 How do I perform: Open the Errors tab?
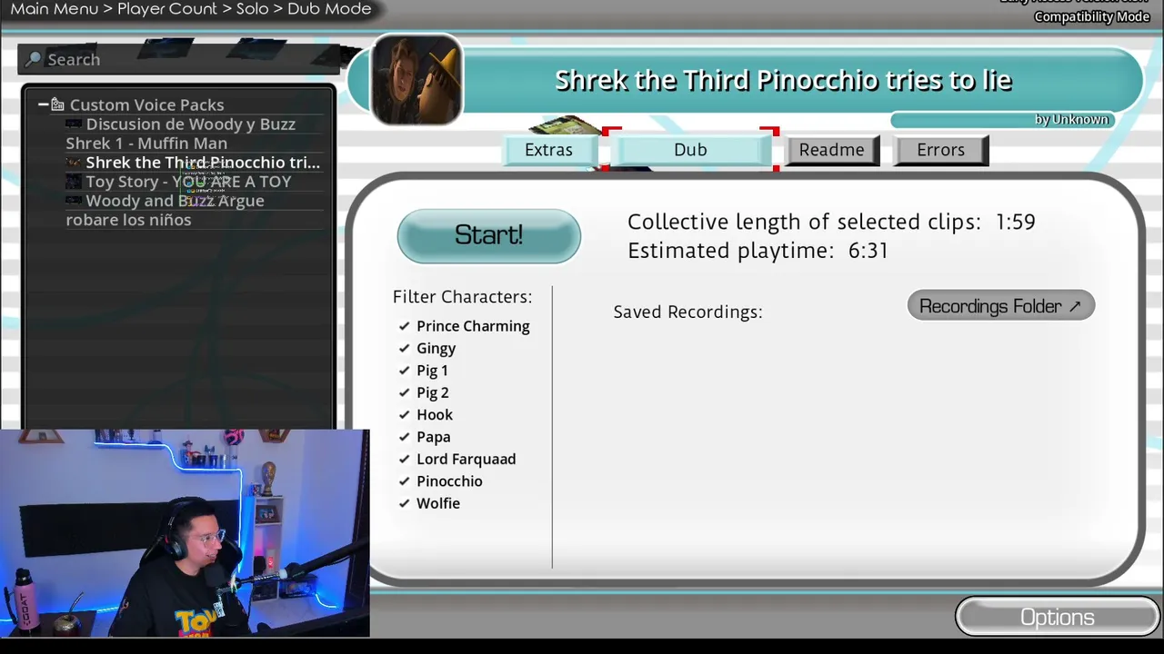coord(941,150)
